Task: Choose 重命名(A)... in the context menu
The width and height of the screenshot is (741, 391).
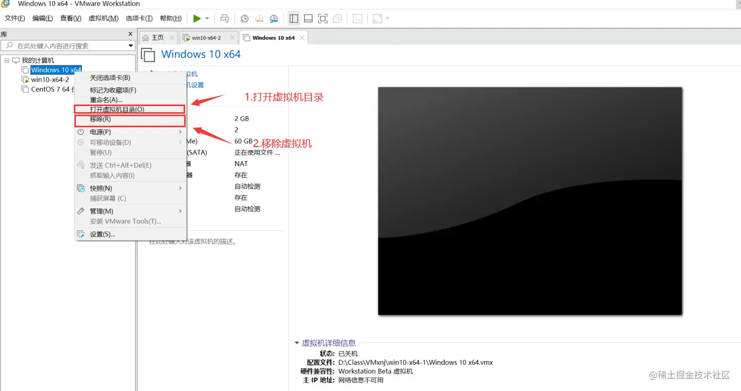Action: (130, 100)
